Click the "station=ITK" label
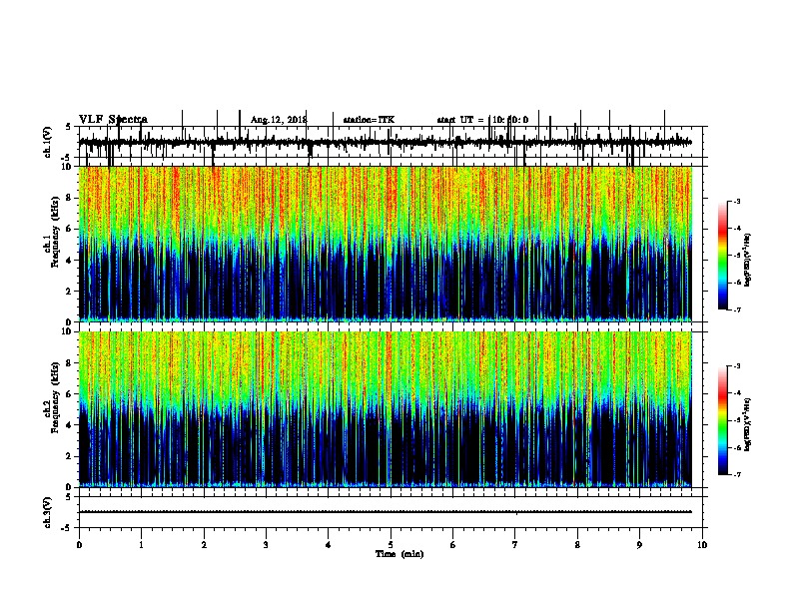This screenshot has width=791, height=611. pyautogui.click(x=369, y=120)
